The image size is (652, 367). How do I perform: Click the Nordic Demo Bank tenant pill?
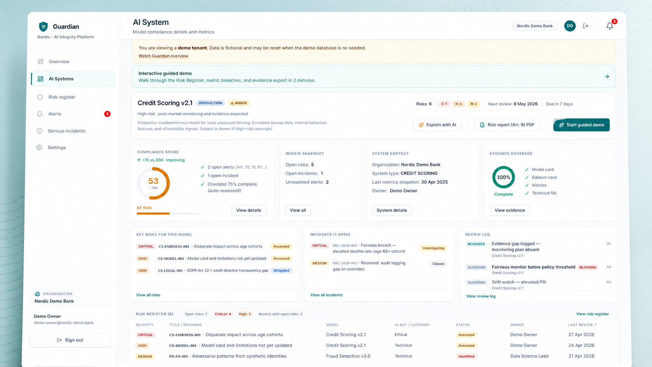535,26
